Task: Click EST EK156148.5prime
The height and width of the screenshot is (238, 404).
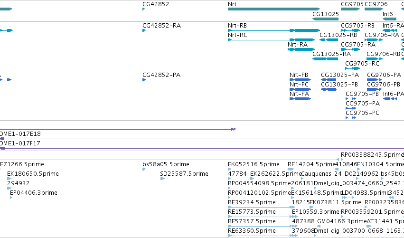Action: point(317,193)
